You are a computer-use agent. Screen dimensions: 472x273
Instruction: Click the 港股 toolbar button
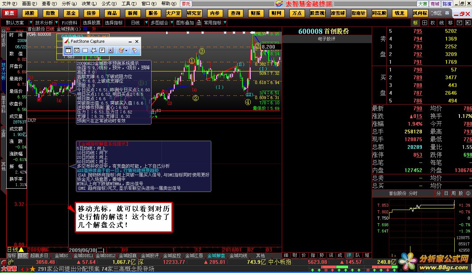[29, 13]
